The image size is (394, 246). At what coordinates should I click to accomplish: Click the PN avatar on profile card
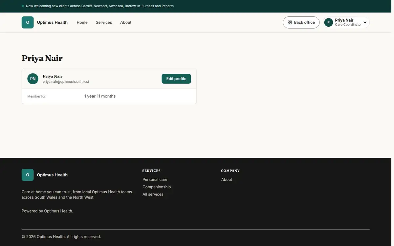[x=33, y=79]
